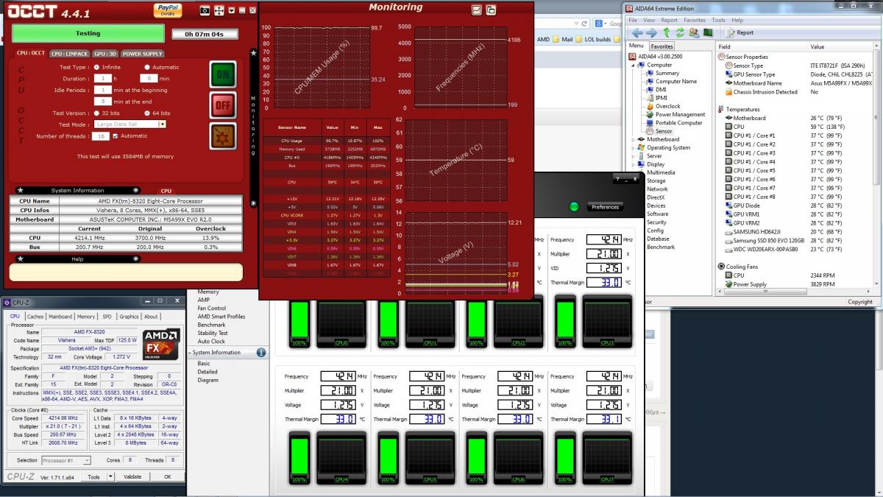Viewport: 883px width, 497px height.
Task: Open Fan Control in AMD OverDrive list
Action: [x=212, y=308]
